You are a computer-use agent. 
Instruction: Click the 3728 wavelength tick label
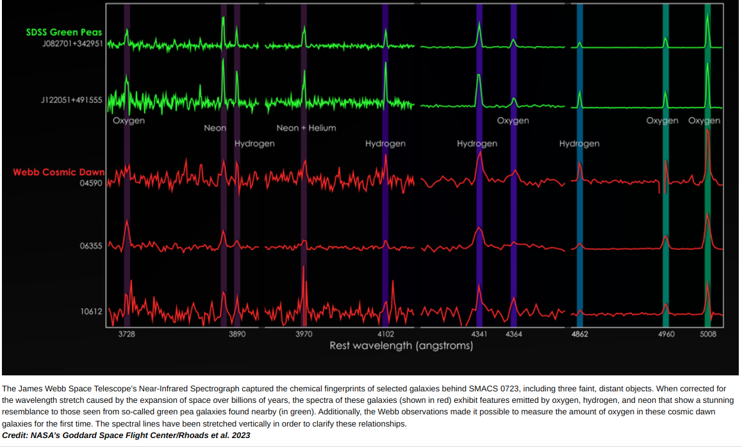[127, 334]
